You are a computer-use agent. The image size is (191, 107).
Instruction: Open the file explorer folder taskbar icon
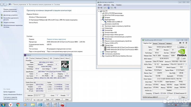tap(33, 105)
